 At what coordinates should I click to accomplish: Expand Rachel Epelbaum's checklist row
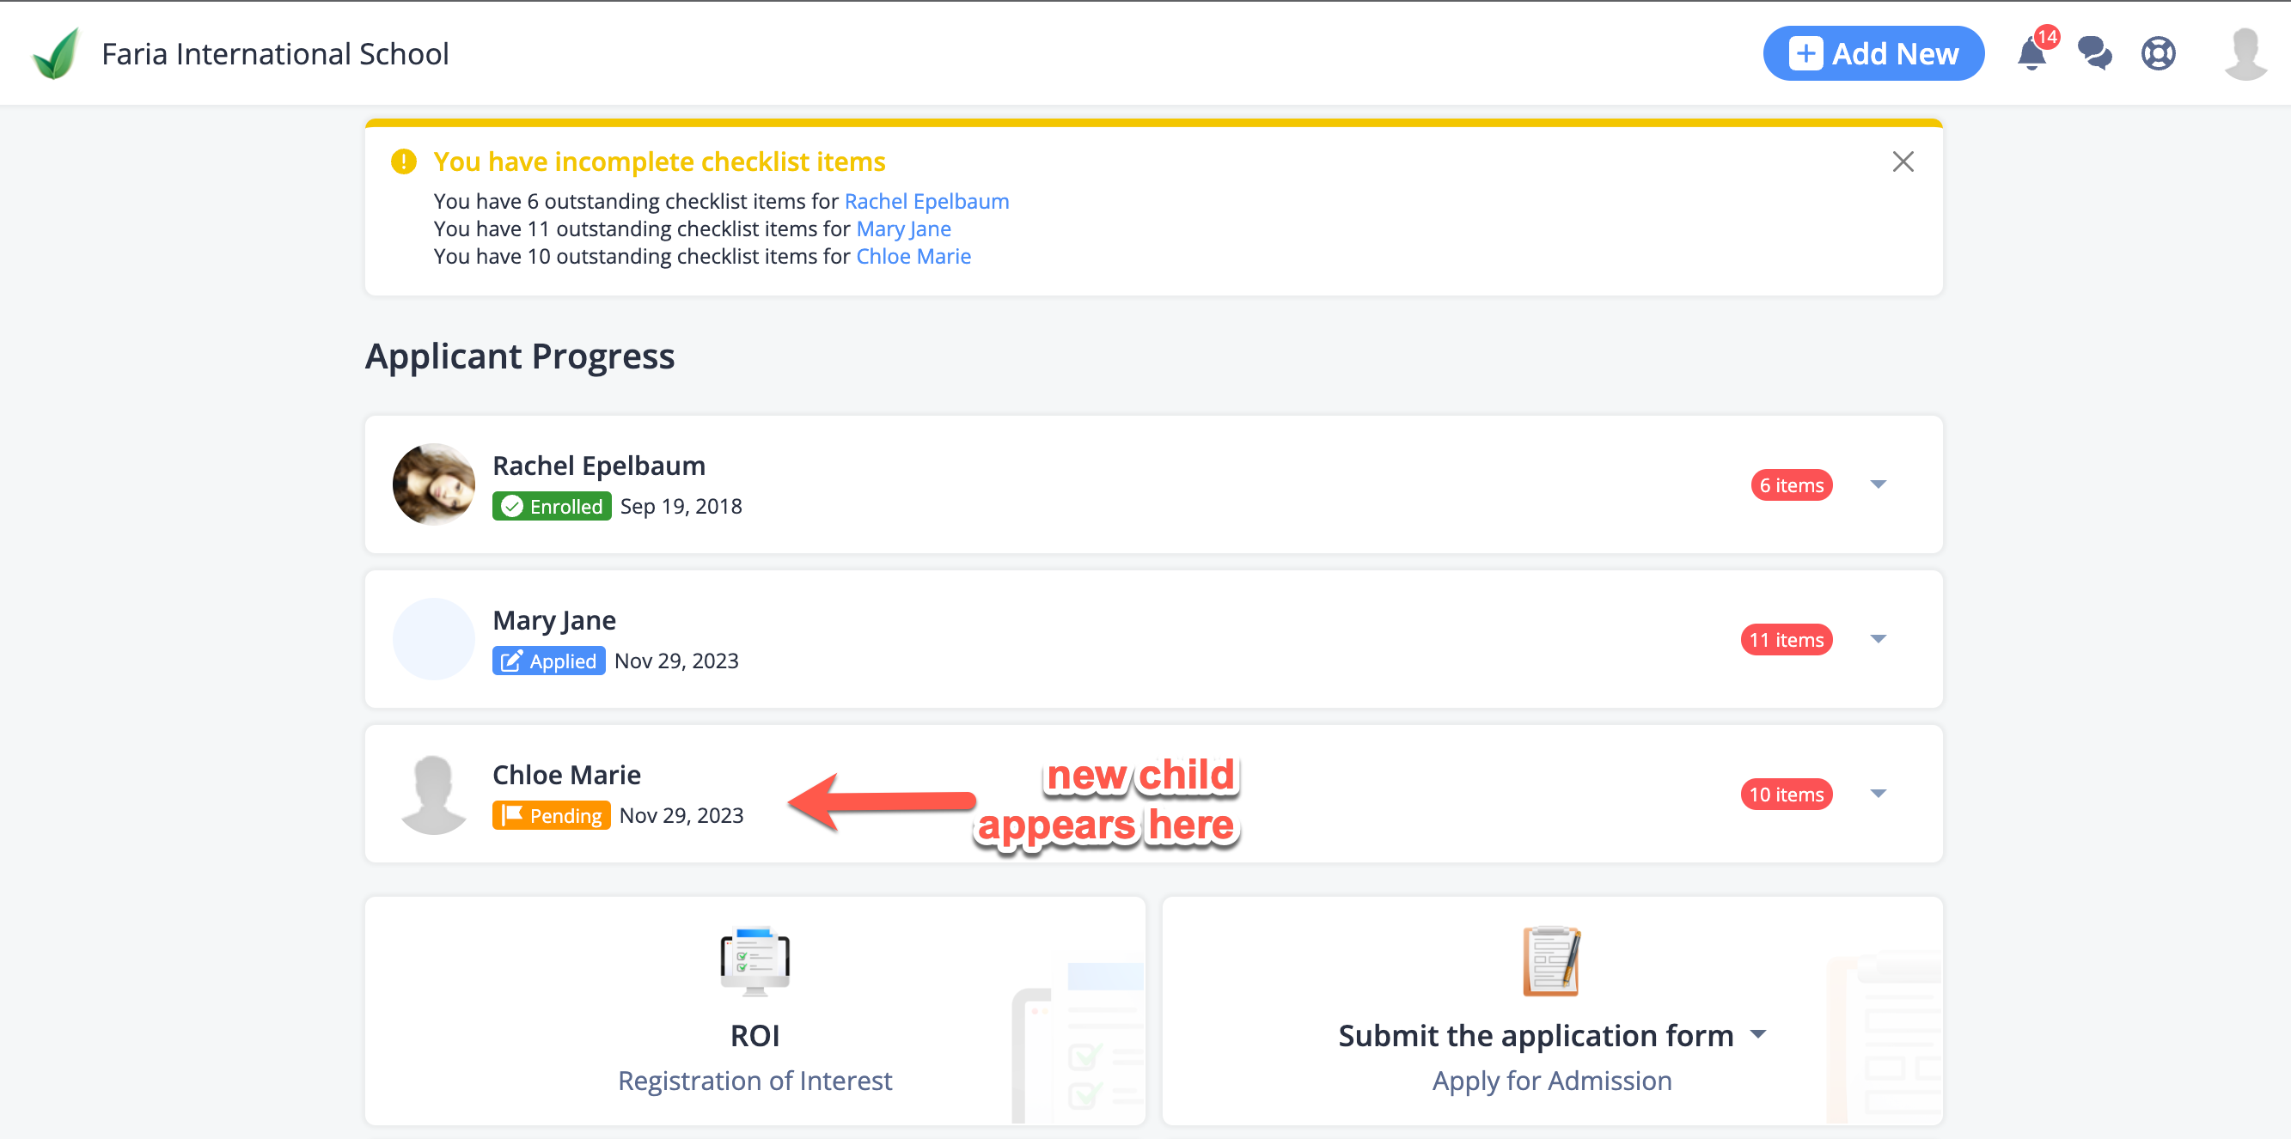pyautogui.click(x=1878, y=484)
